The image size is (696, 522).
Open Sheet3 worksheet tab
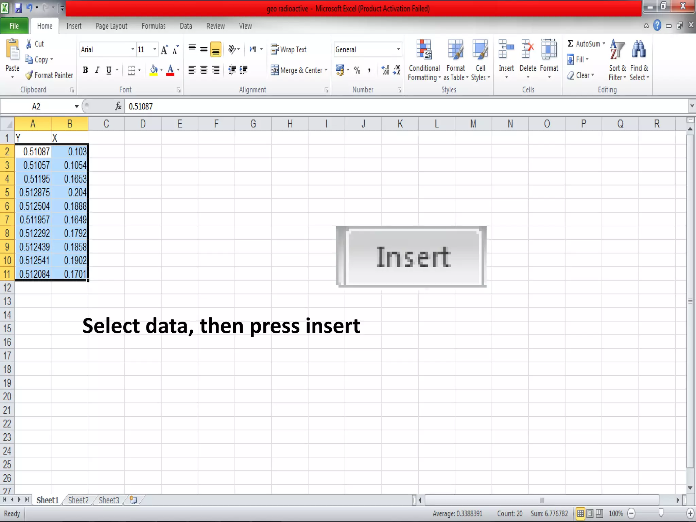coord(109,500)
